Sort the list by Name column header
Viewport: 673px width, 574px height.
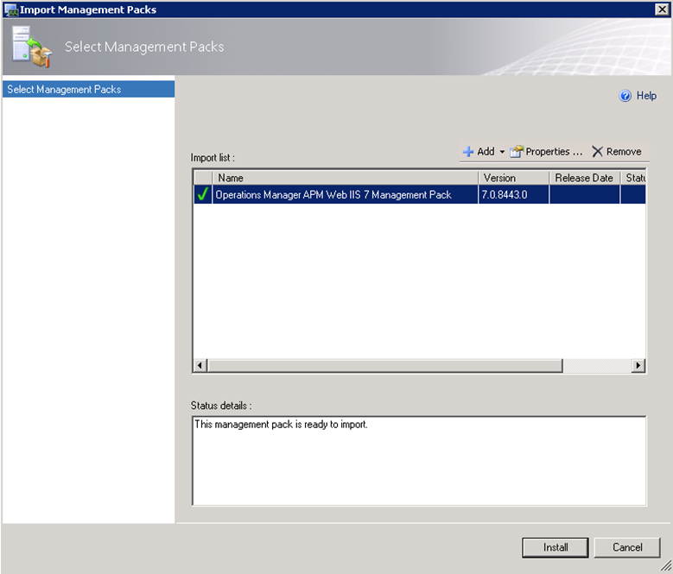(345, 178)
